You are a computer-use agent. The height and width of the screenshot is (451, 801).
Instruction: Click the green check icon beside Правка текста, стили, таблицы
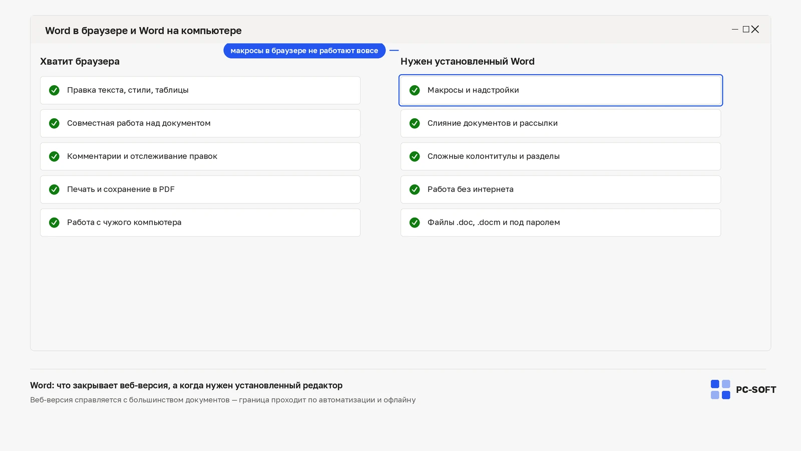[x=54, y=90]
